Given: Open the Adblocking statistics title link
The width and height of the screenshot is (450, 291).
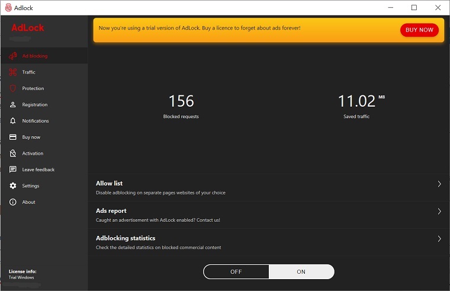Looking at the screenshot, I should click(x=126, y=238).
